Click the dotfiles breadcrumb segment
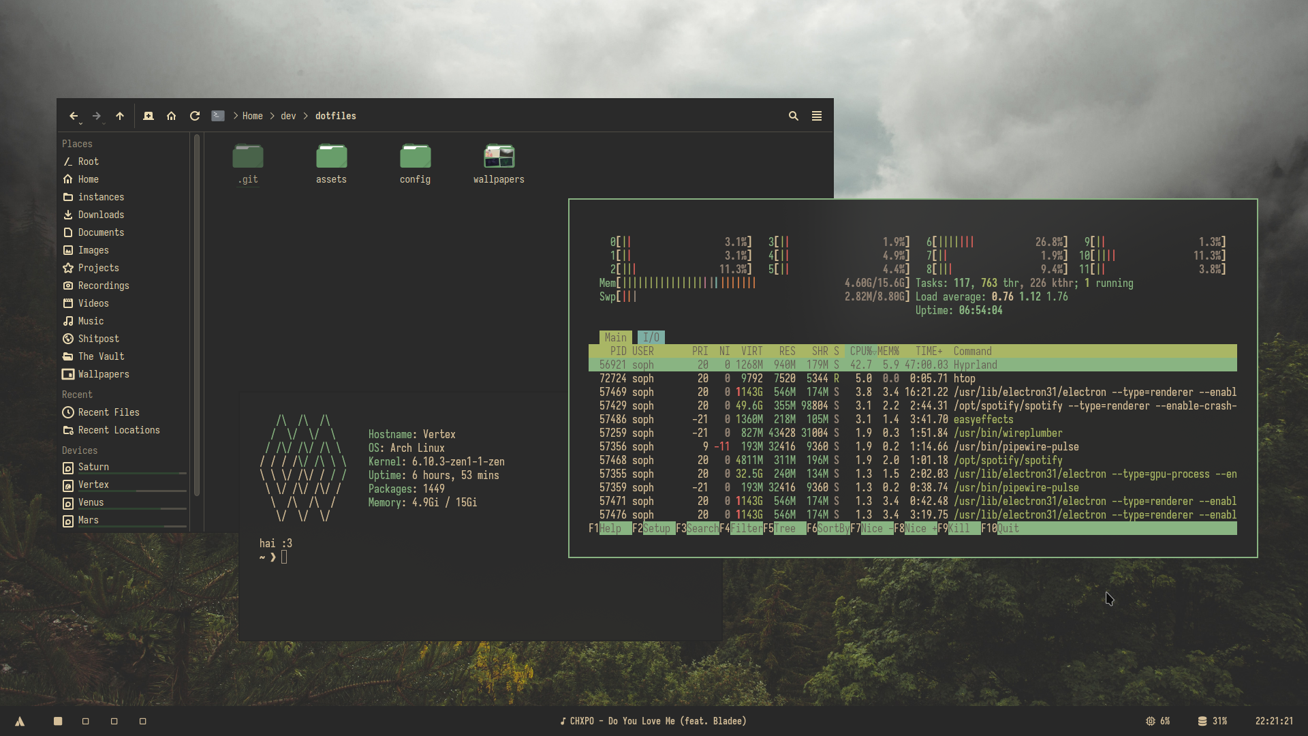This screenshot has height=736, width=1308. (335, 116)
